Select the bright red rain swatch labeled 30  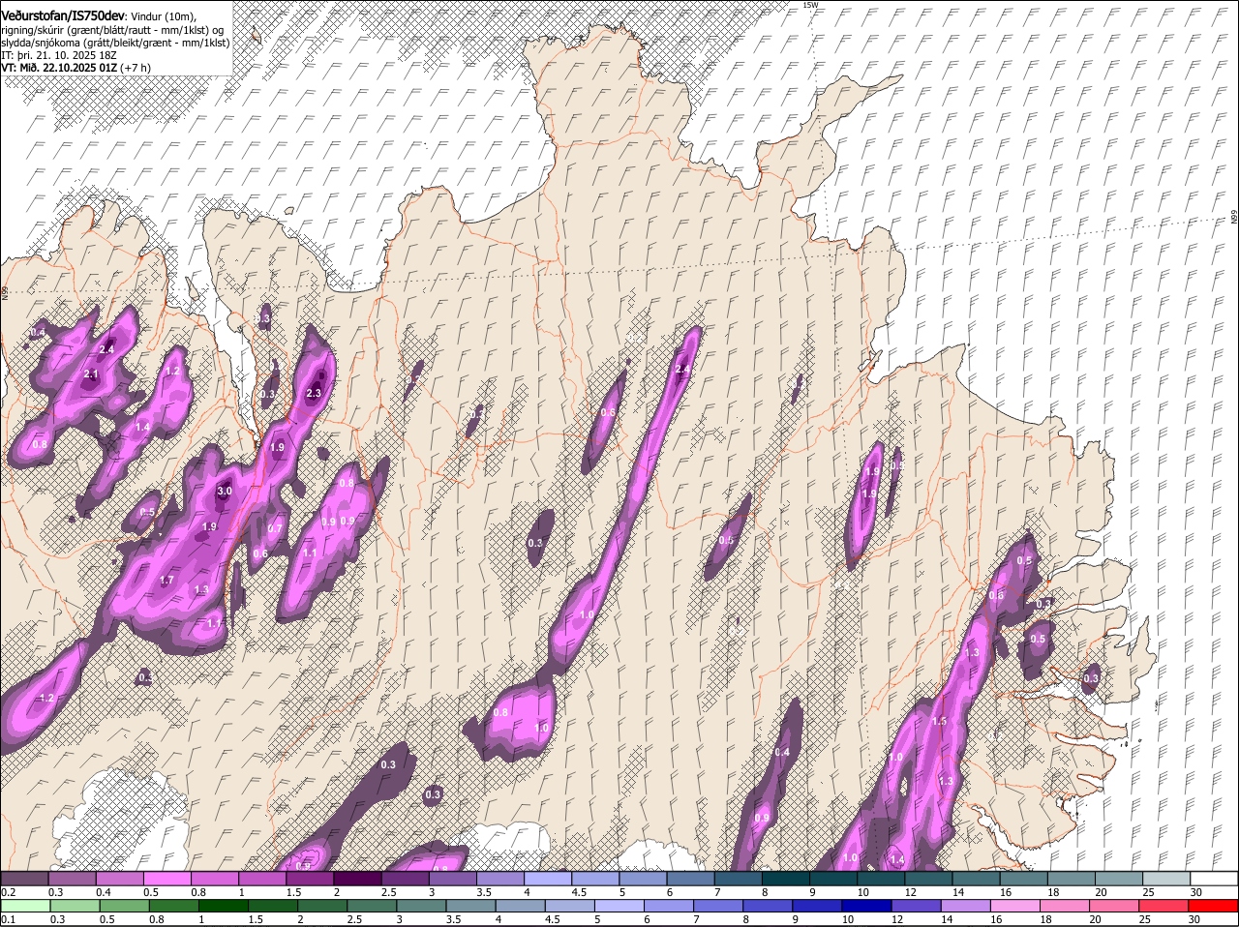pos(1216,906)
